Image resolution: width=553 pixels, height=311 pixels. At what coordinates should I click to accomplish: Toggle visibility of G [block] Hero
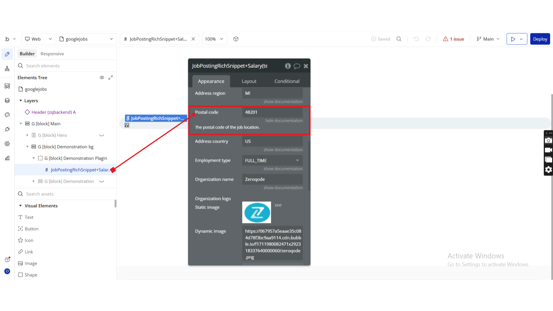click(102, 135)
